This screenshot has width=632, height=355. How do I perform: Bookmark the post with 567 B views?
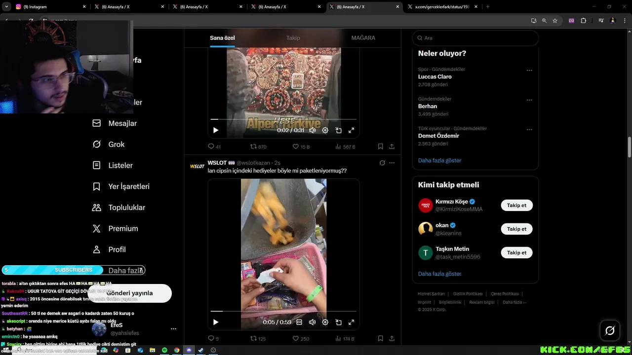pos(381,146)
